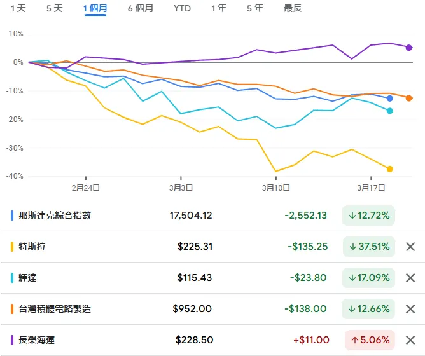Click the -2,552.13 change value
Screen dimensions: 425x356
(306, 216)
